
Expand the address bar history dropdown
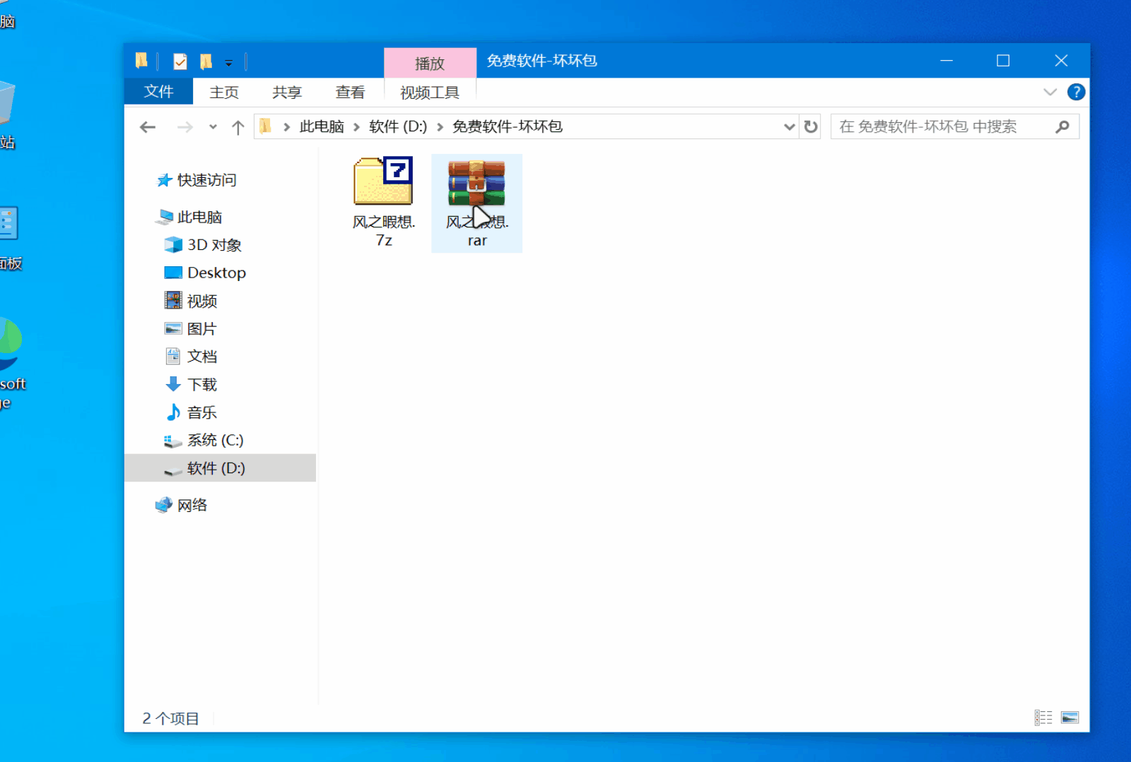[789, 126]
